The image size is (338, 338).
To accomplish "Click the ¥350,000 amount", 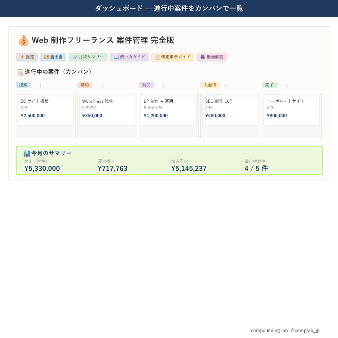I will point(92,116).
